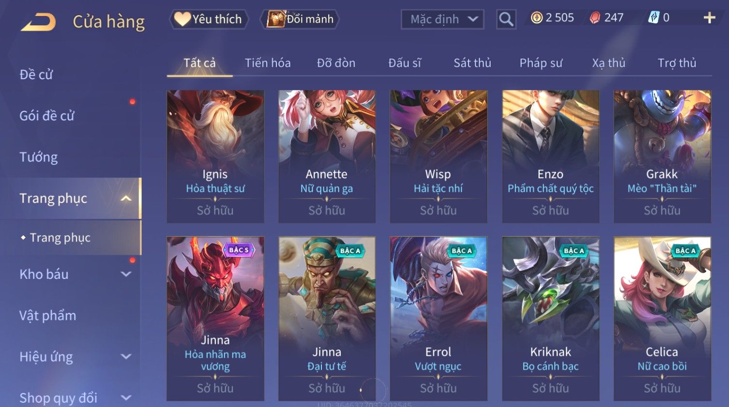The height and width of the screenshot is (407, 729).
Task: Click the heart Yêu thích button
Action: 209,19
